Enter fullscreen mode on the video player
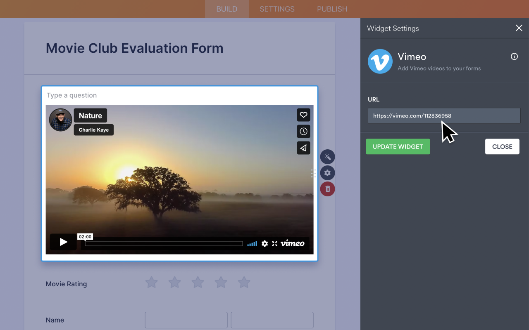529x330 pixels. (274, 243)
